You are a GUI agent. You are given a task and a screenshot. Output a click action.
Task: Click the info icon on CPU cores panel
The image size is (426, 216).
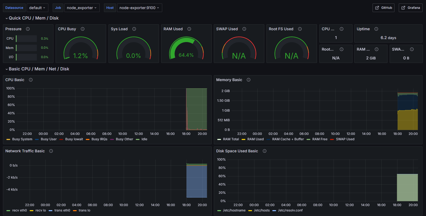342,29
